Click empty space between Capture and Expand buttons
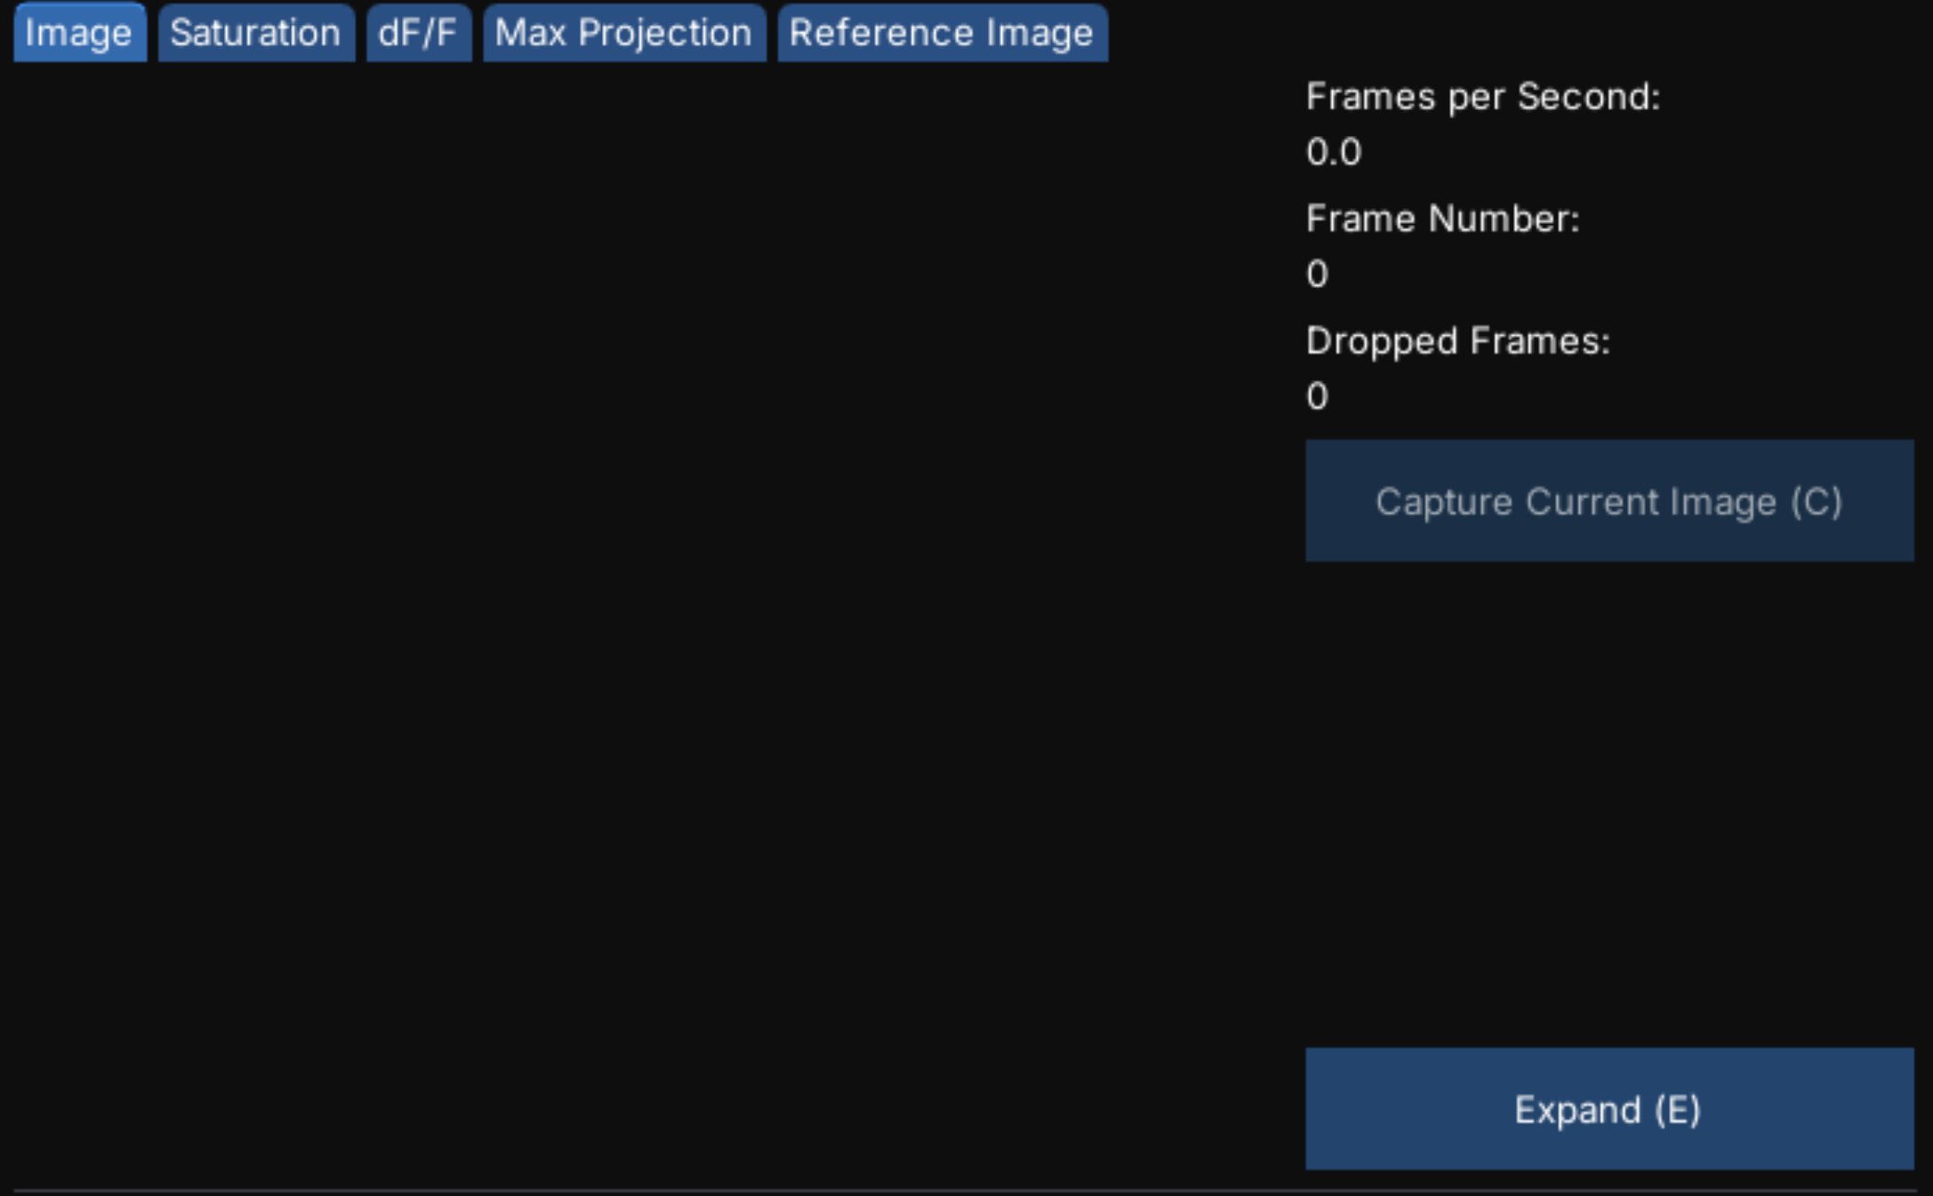Image resolution: width=1933 pixels, height=1196 pixels. click(x=1609, y=804)
